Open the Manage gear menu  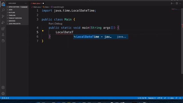(3, 94)
